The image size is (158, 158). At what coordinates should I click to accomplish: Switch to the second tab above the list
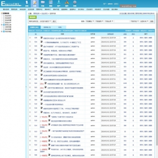(x=47, y=27)
